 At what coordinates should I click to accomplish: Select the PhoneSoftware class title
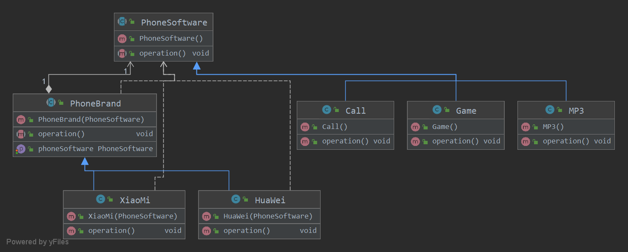pos(174,22)
